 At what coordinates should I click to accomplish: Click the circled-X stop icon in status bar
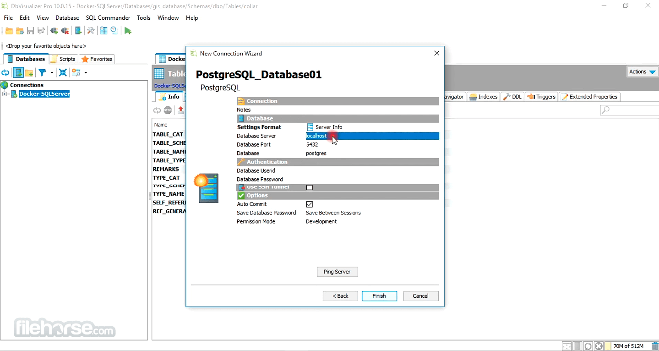(598, 346)
